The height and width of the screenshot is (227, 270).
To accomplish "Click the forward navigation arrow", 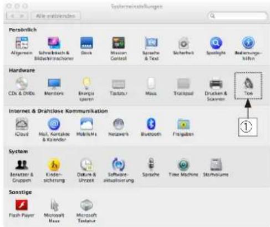I will tap(23, 16).
